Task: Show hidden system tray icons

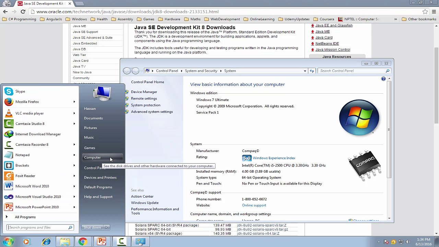Action: pos(379,242)
